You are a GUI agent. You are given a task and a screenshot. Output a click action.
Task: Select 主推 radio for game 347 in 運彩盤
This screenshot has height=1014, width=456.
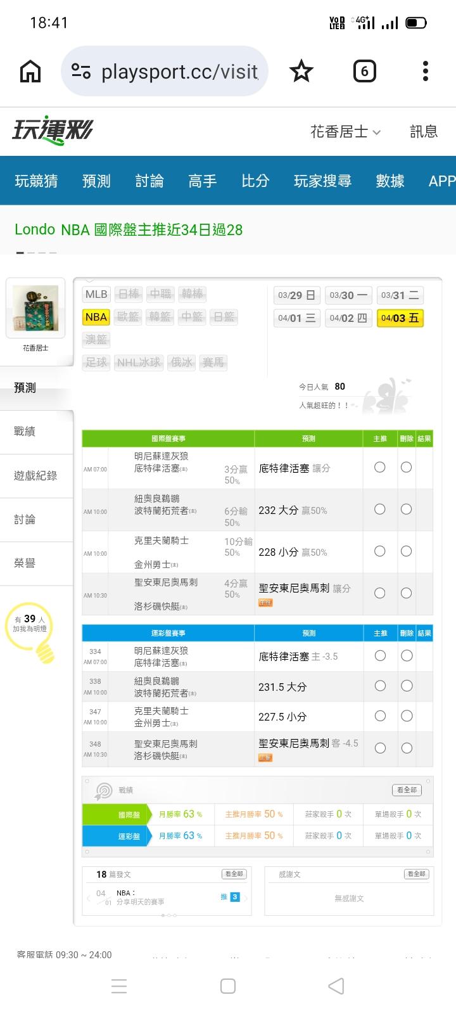[380, 716]
